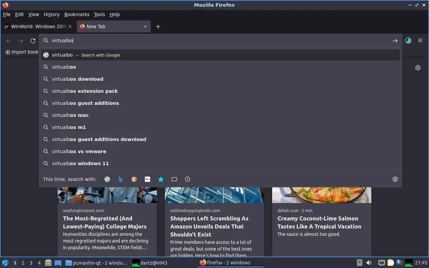Search this time with Google icon

(107, 179)
